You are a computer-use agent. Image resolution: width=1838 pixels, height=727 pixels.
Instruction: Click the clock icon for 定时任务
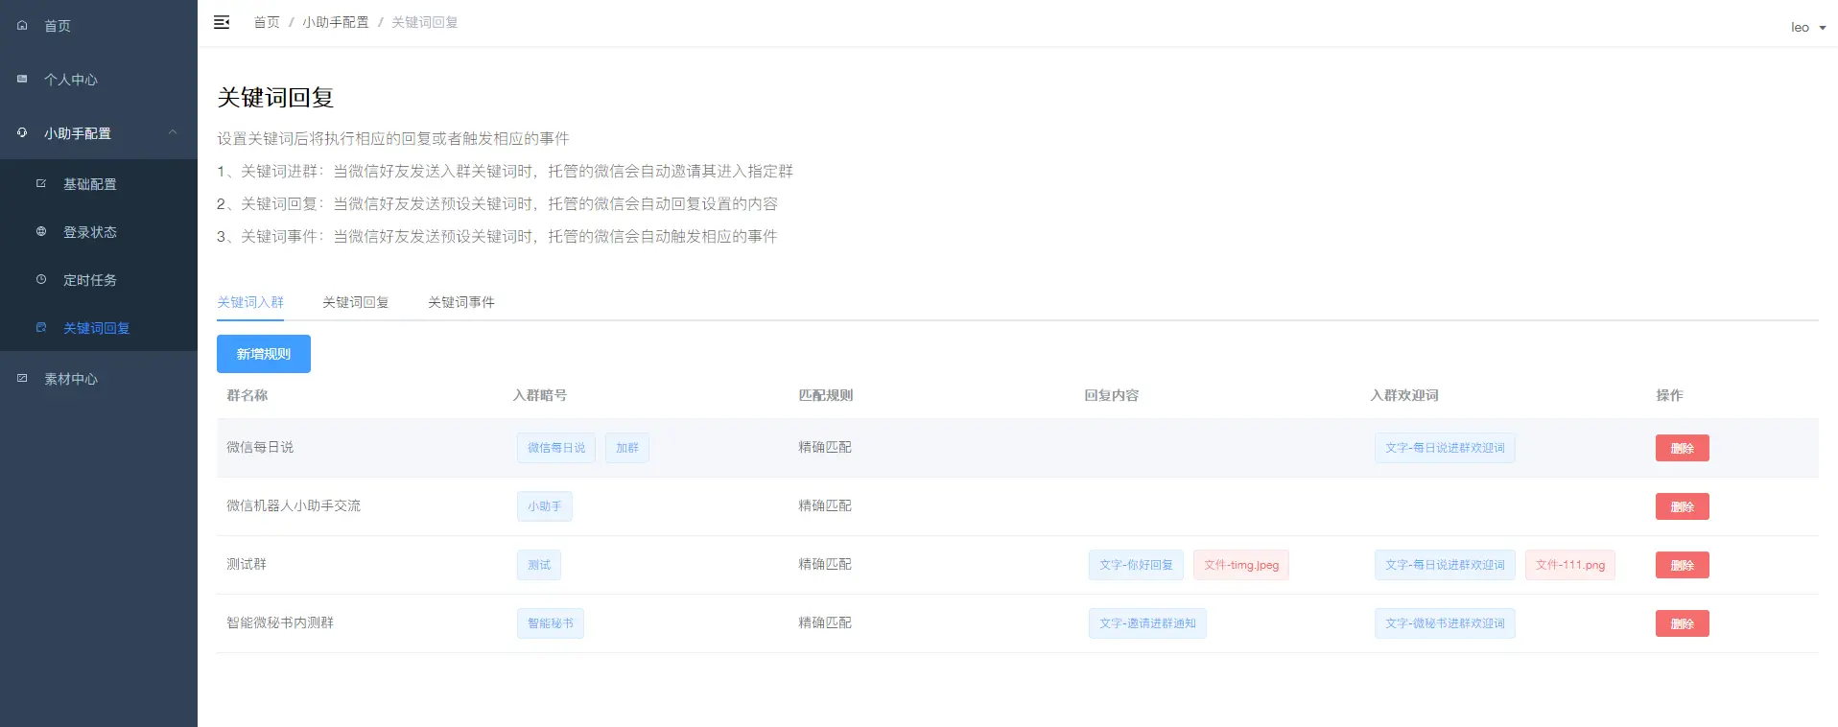tap(41, 280)
